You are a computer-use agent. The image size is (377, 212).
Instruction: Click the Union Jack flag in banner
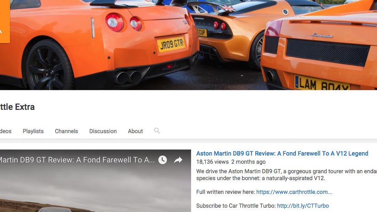coord(228,9)
